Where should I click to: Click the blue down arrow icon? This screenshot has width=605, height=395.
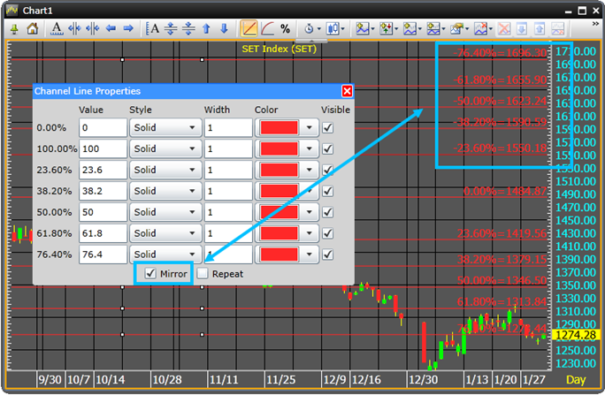(224, 28)
